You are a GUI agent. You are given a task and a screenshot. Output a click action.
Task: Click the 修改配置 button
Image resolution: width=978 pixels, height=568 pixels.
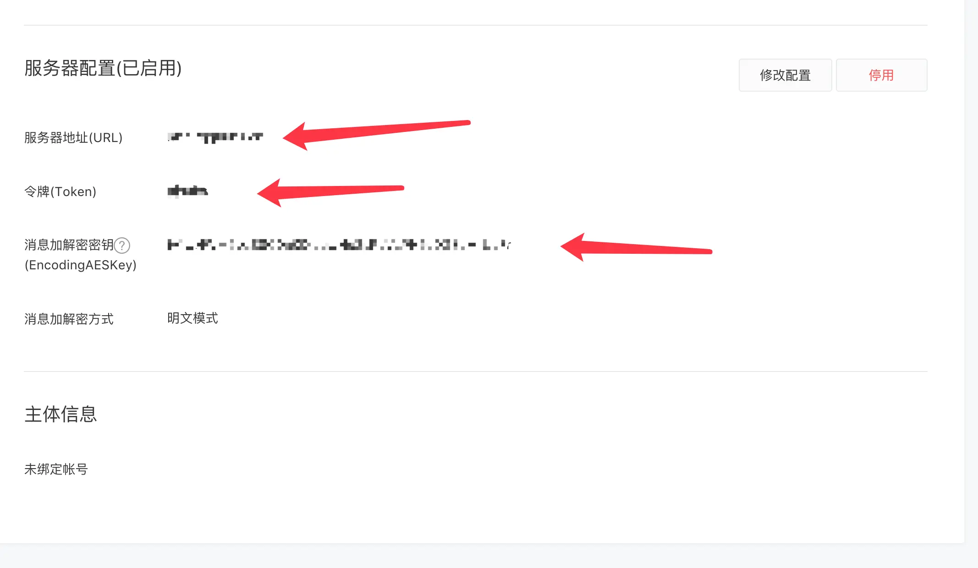(x=785, y=75)
